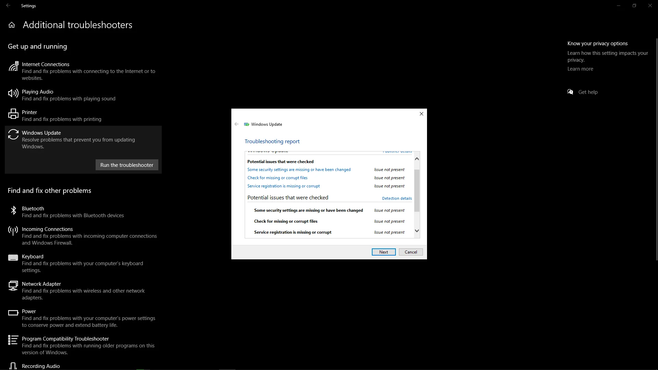Open 'Check for missing or corrupt files' link

(277, 178)
